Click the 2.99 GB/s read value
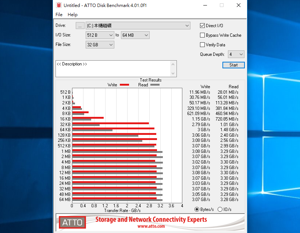 pos(229,146)
